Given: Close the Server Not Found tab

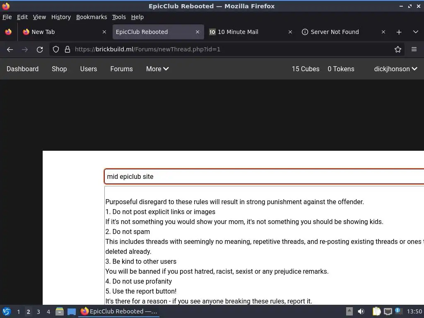Looking at the screenshot, I should tap(383, 32).
